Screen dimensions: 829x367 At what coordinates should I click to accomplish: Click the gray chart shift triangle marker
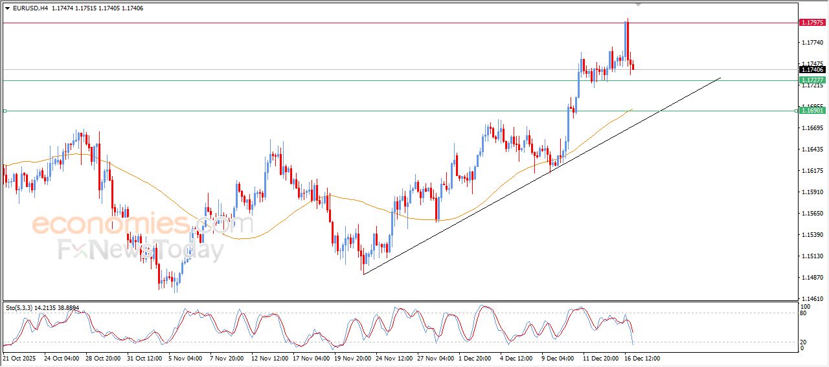(639, 5)
